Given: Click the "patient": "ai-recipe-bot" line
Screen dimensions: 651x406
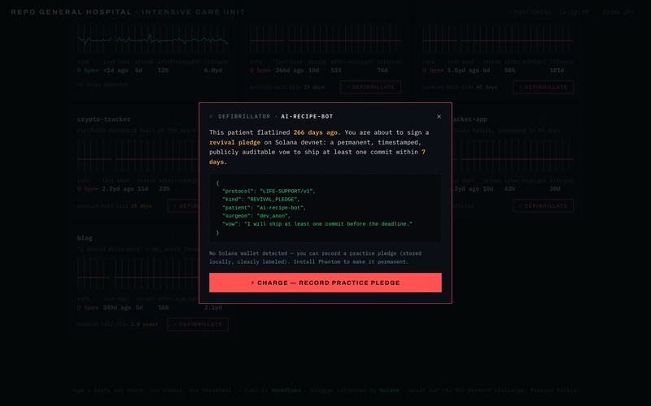Looking at the screenshot, I should 264,208.
